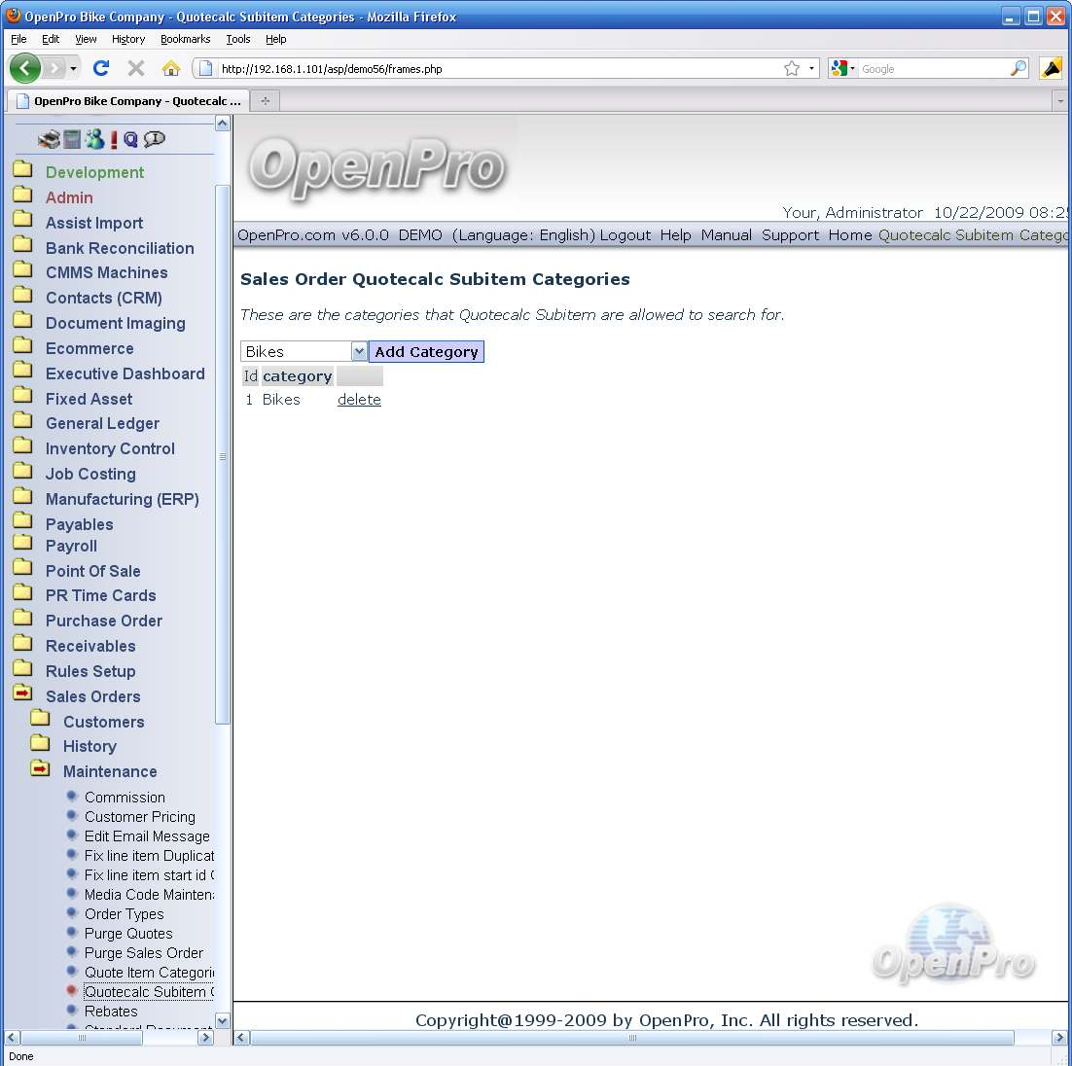The width and height of the screenshot is (1072, 1066).
Task: Click the speech bubble info icon
Action: click(154, 140)
